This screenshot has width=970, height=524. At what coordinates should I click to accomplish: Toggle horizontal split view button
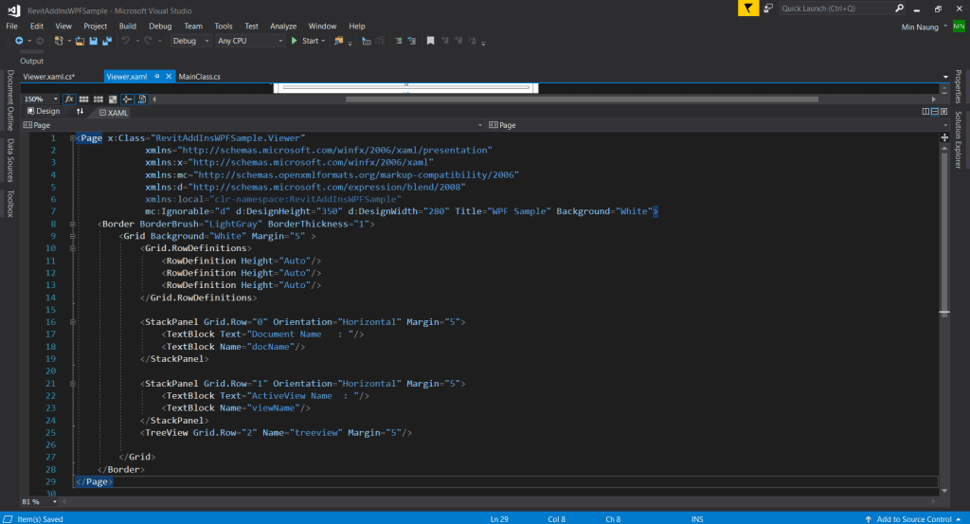tap(934, 112)
